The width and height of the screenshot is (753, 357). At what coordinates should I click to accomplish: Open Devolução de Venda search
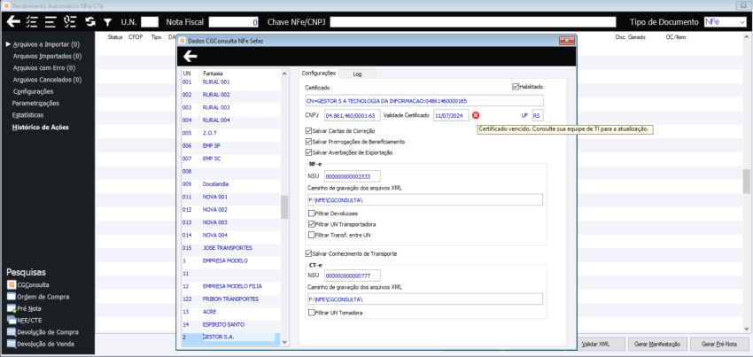coord(12,344)
